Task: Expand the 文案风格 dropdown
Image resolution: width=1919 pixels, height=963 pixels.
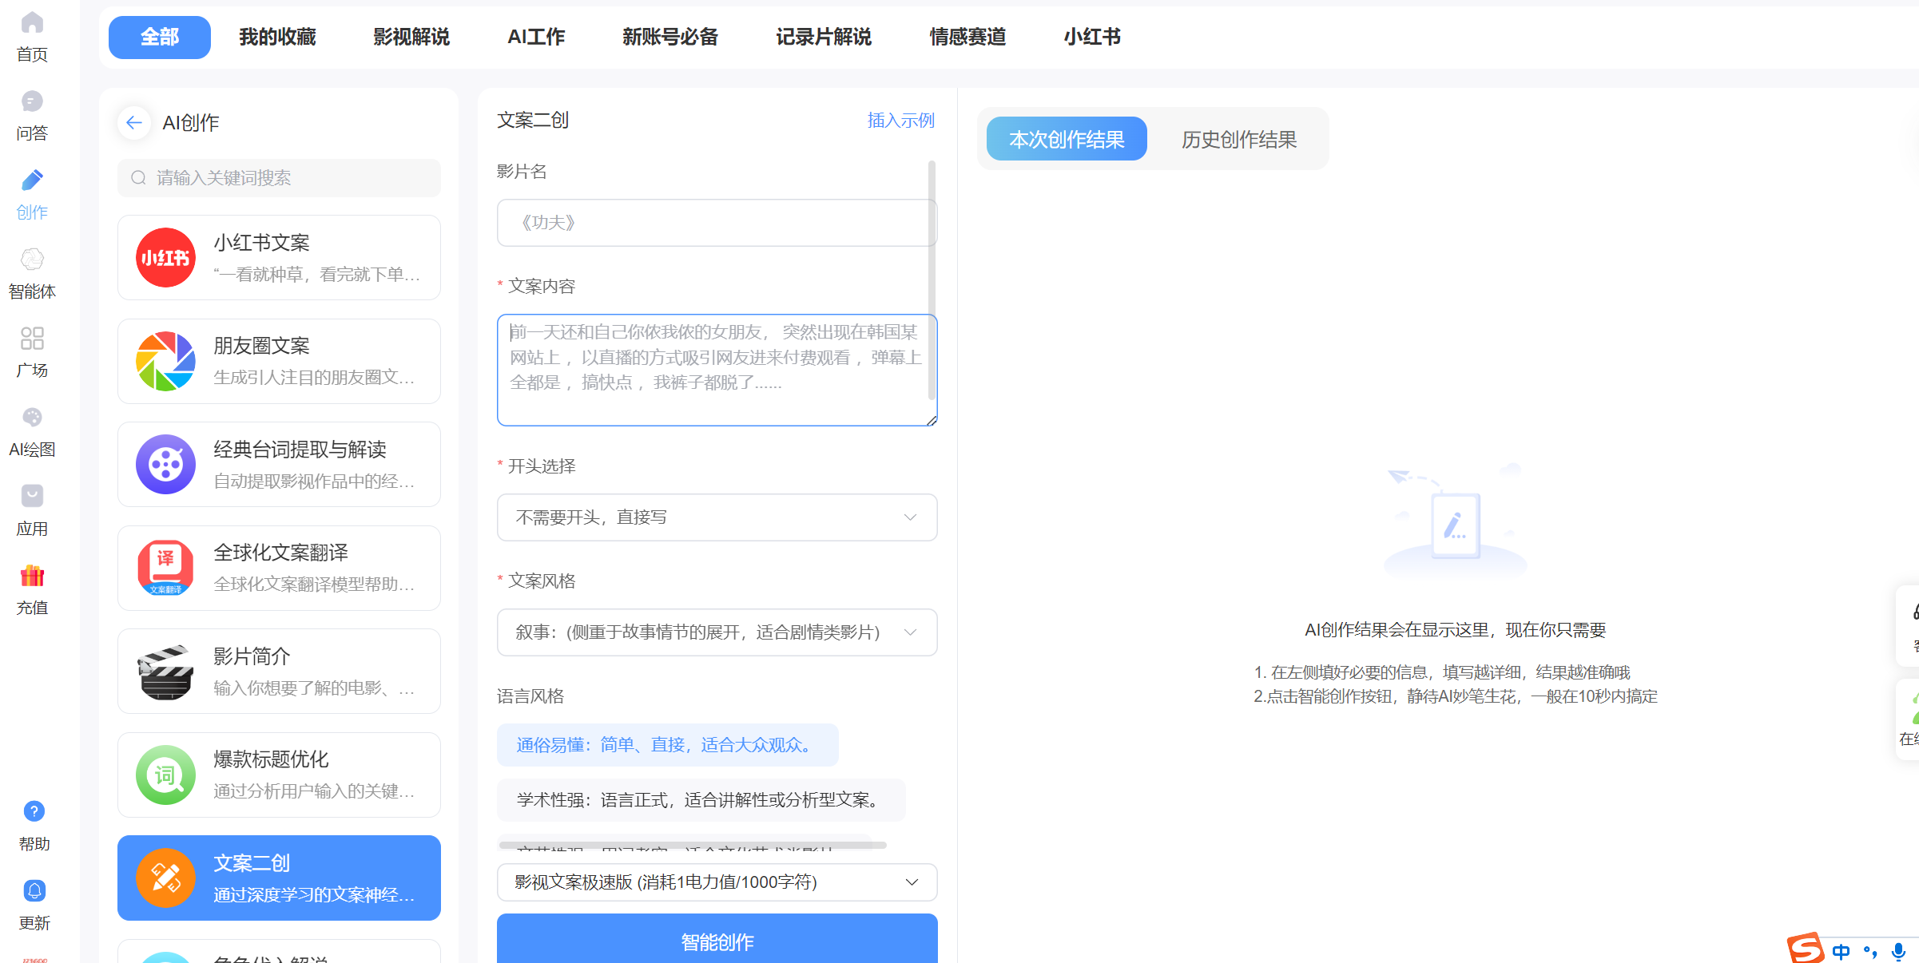Action: [717, 632]
